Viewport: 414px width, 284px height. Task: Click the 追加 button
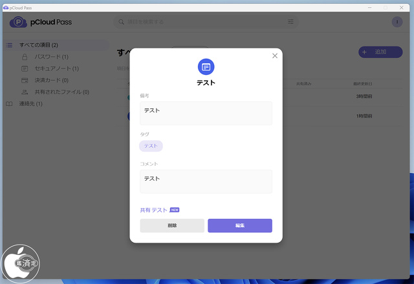[380, 52]
